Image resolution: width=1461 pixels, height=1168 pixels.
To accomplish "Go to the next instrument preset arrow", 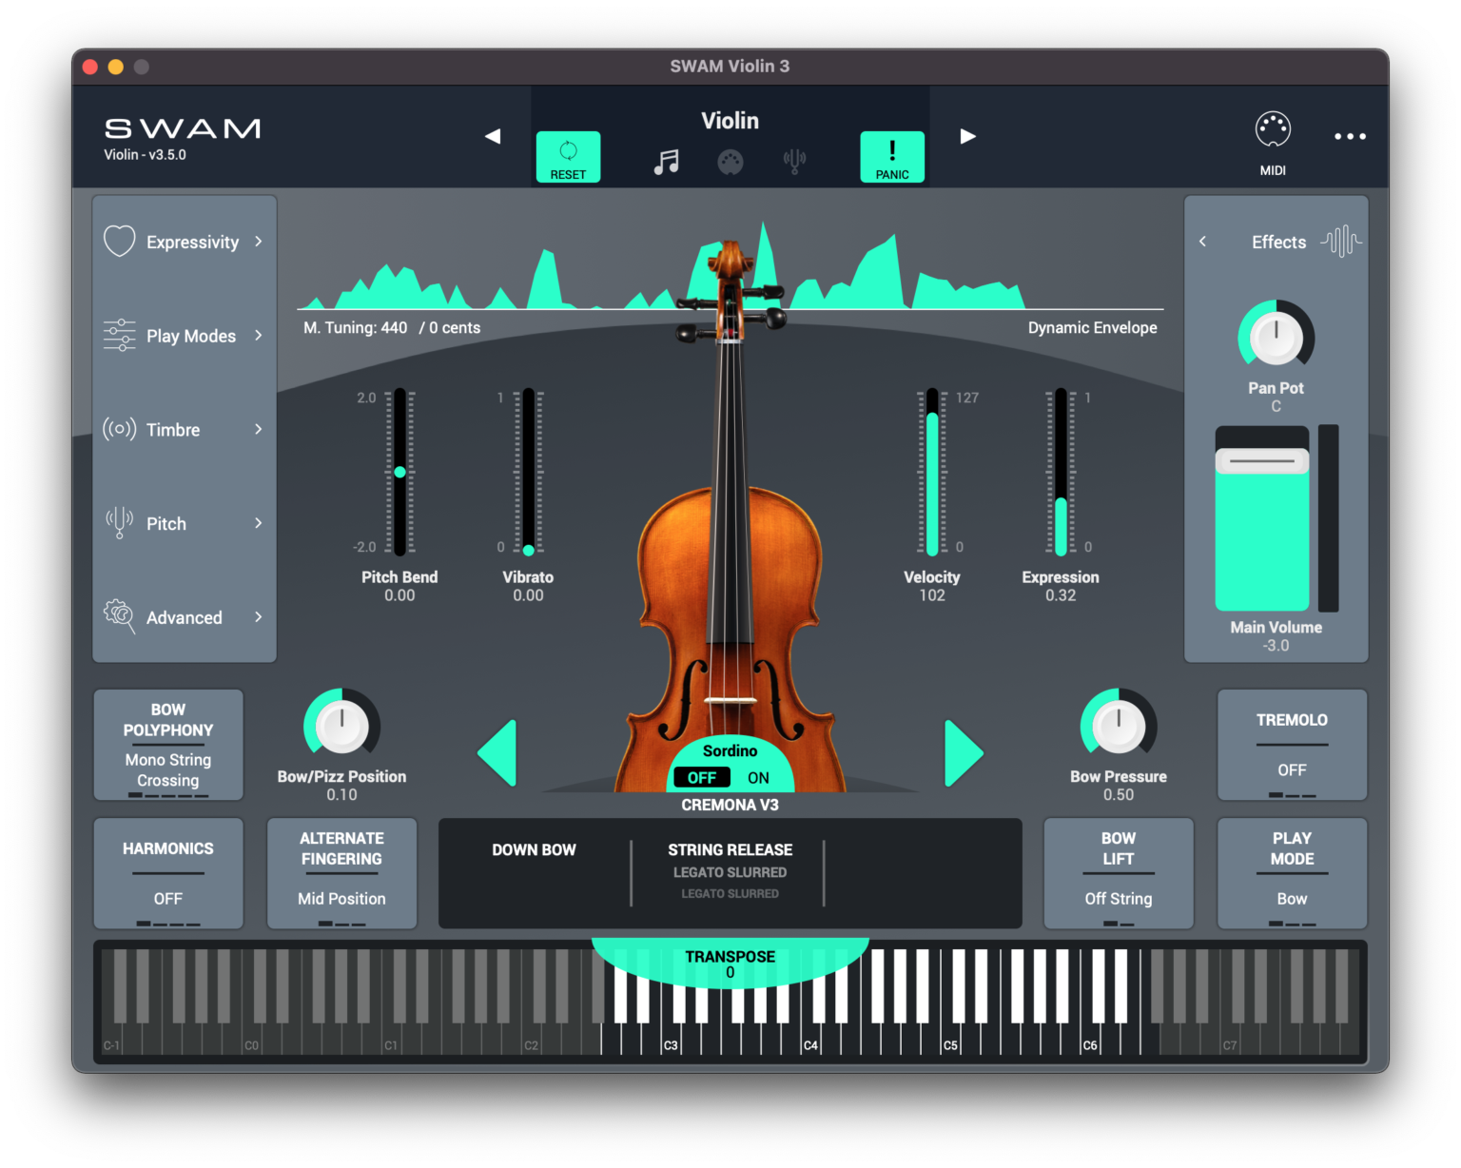I will [967, 137].
